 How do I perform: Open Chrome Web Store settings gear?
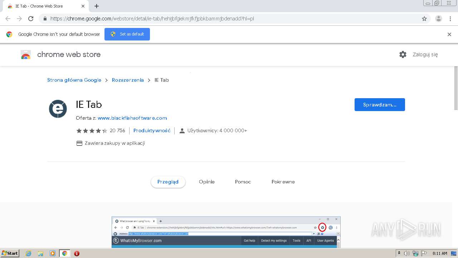coord(403,54)
